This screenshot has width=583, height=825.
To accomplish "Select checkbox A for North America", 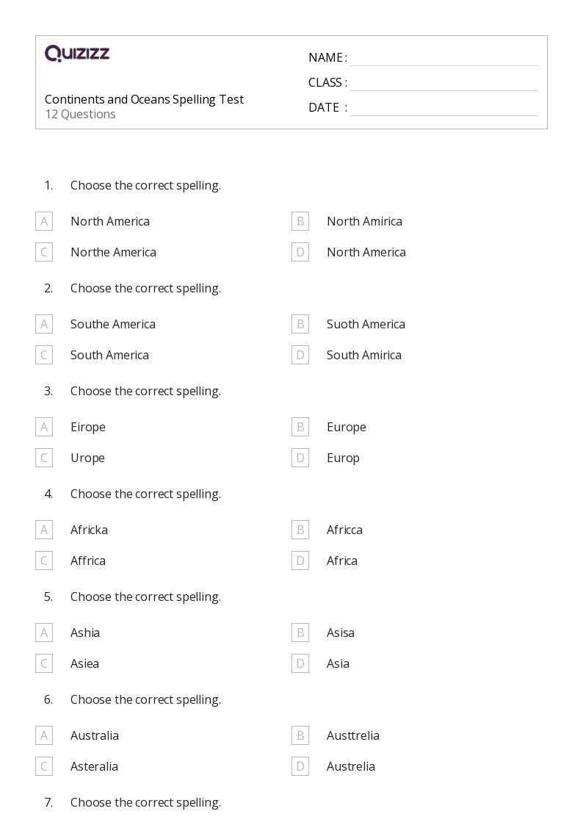I will 44,222.
